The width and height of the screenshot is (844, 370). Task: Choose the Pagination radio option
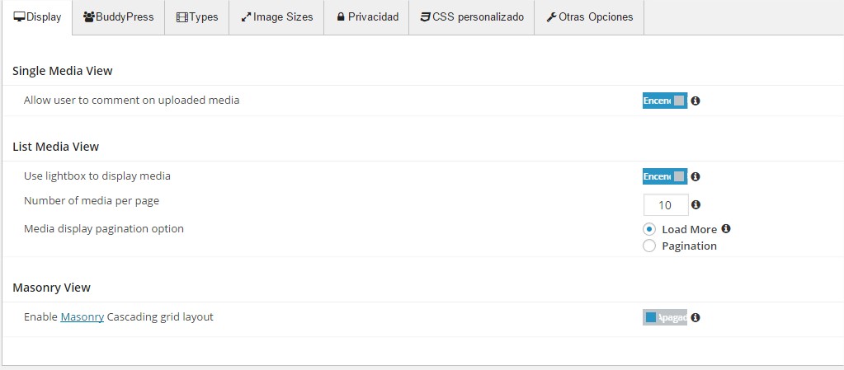[x=649, y=246]
